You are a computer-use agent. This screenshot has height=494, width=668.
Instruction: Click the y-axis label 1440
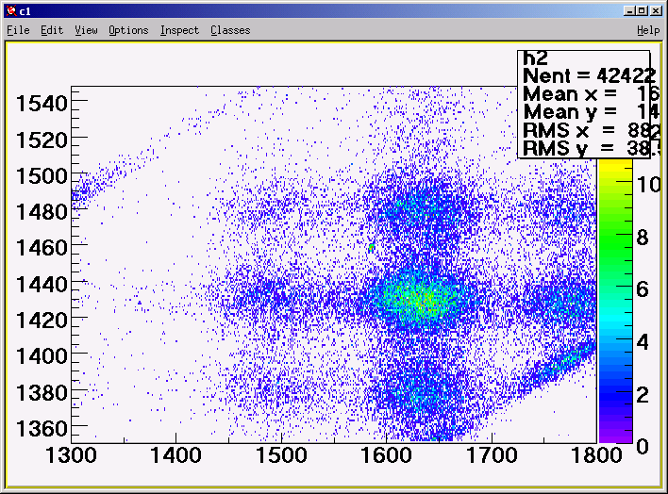[x=42, y=284]
